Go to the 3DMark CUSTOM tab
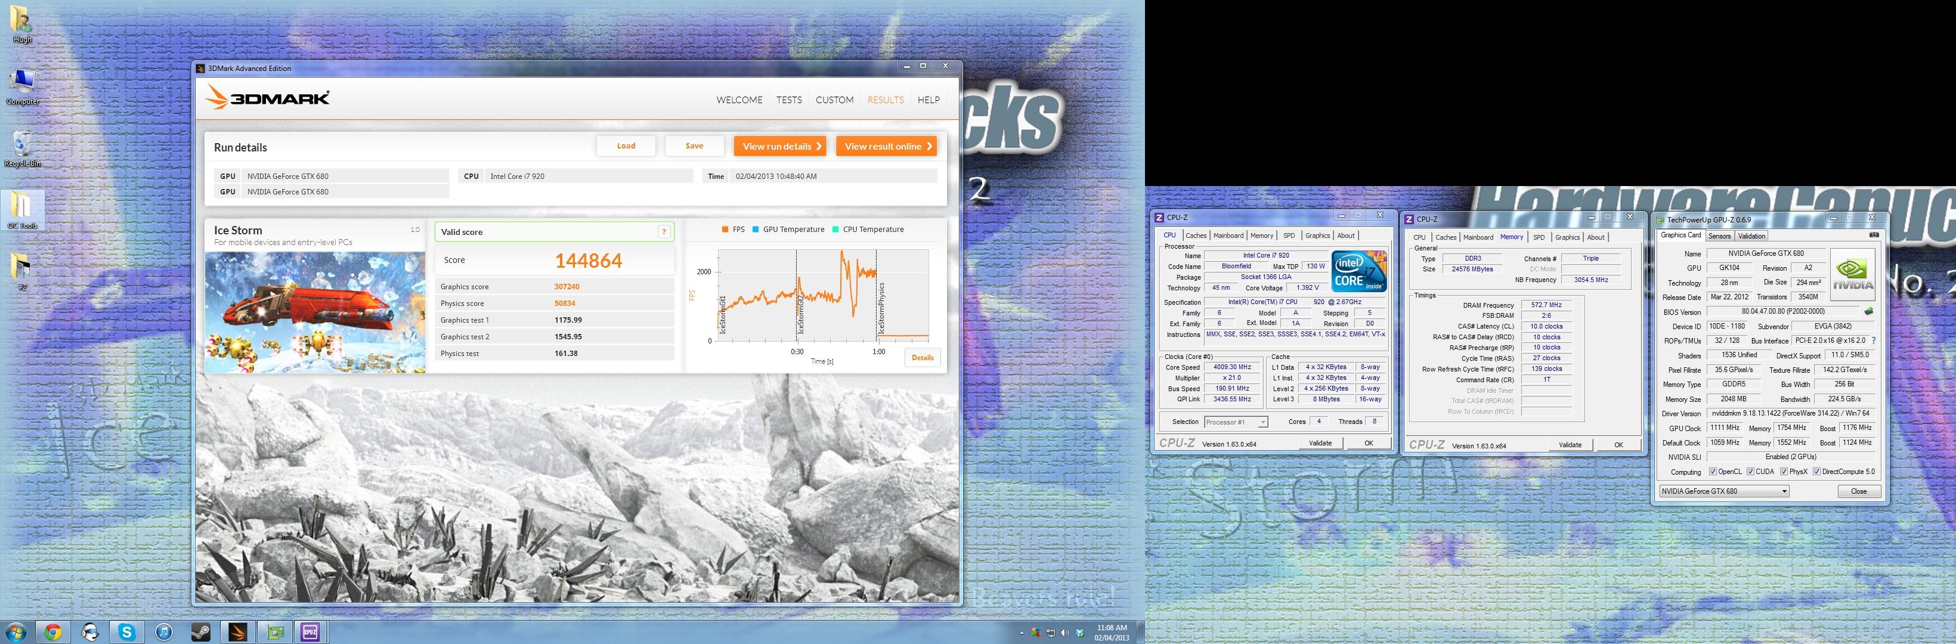The width and height of the screenshot is (1956, 644). pos(834,100)
